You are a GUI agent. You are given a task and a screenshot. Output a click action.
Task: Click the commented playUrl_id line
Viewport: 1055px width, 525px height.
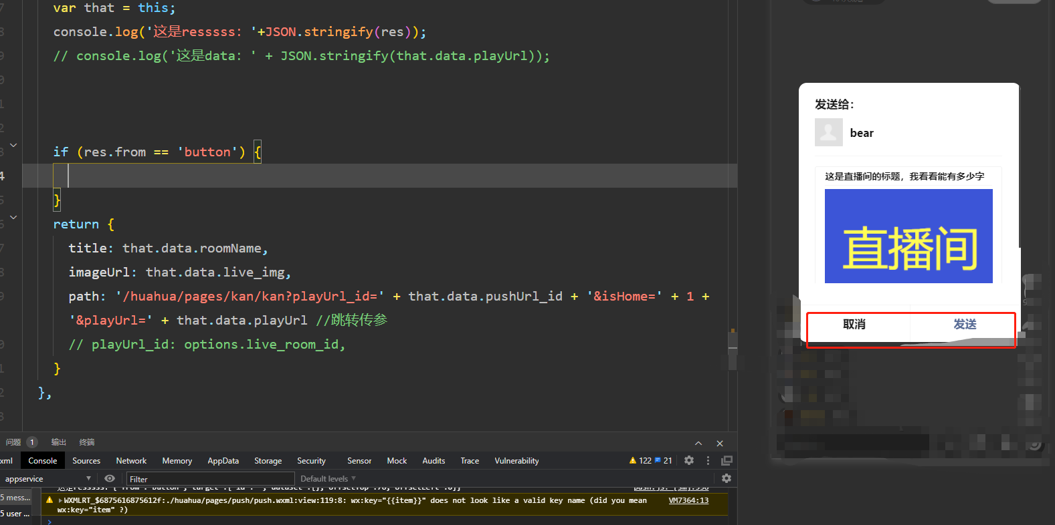click(x=207, y=345)
